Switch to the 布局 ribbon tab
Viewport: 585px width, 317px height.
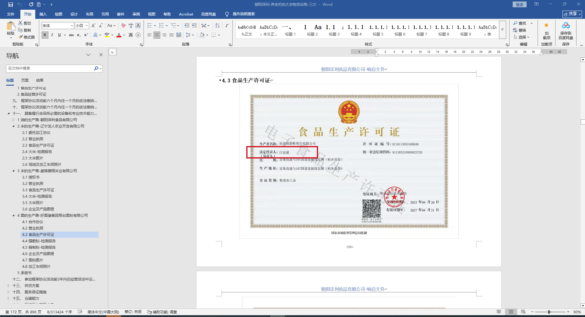pos(90,14)
